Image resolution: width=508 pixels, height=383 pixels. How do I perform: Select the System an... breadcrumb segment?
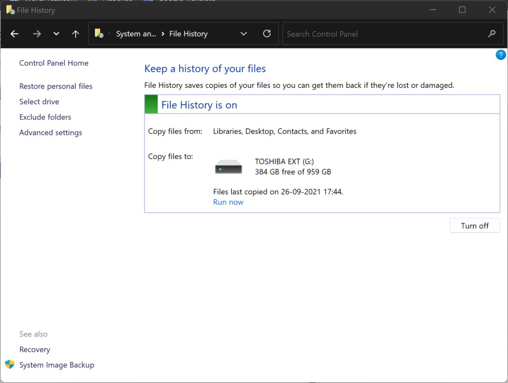pos(136,34)
